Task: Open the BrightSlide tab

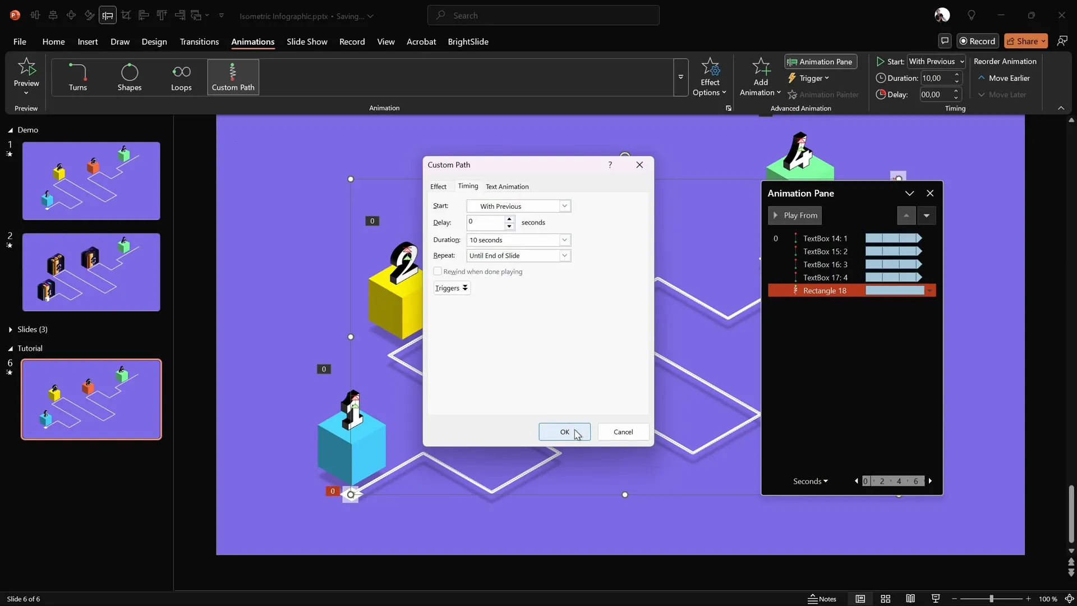Action: pyautogui.click(x=468, y=42)
